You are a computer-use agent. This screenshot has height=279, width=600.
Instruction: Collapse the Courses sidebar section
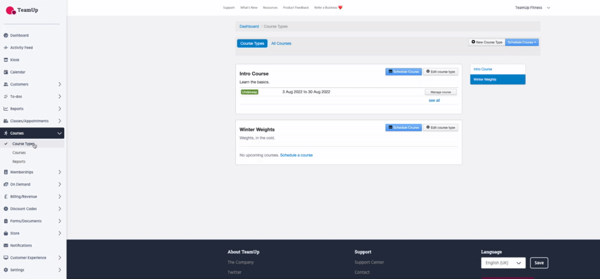point(59,133)
